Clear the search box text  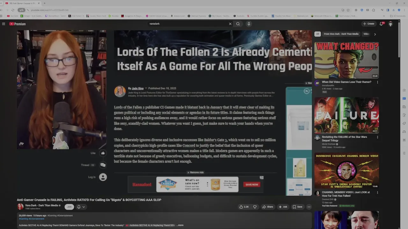pos(230,24)
